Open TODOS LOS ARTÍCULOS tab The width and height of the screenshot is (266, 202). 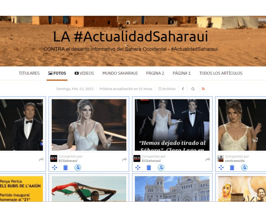[221, 73]
